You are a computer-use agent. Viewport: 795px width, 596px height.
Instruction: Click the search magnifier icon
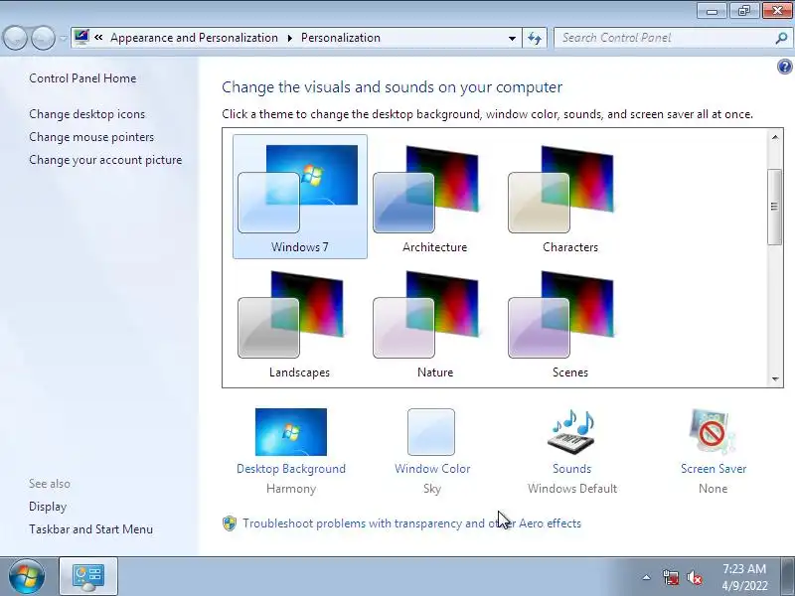tap(781, 38)
